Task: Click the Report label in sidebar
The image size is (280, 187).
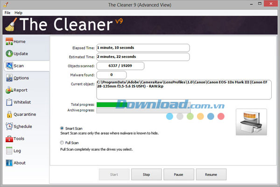Action: point(21,90)
